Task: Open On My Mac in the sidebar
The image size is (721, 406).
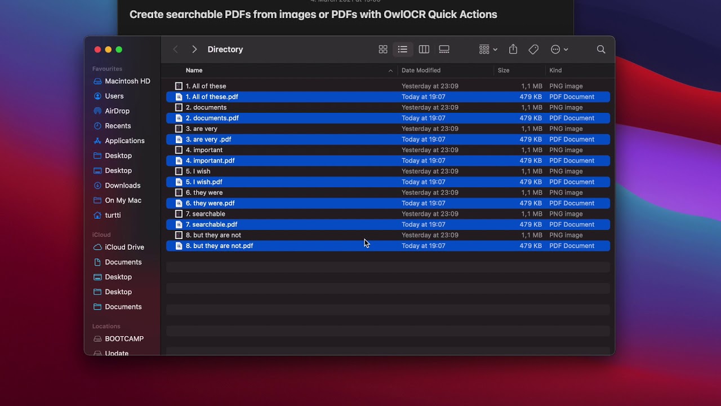Action: (x=122, y=200)
